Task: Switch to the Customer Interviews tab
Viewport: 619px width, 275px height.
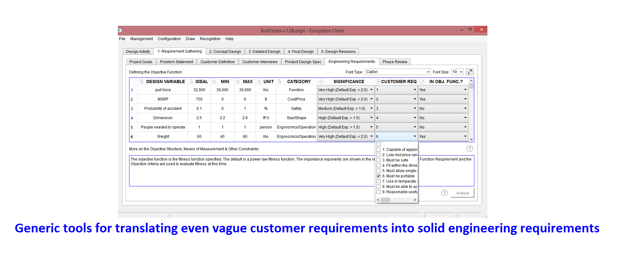Action: (x=259, y=62)
